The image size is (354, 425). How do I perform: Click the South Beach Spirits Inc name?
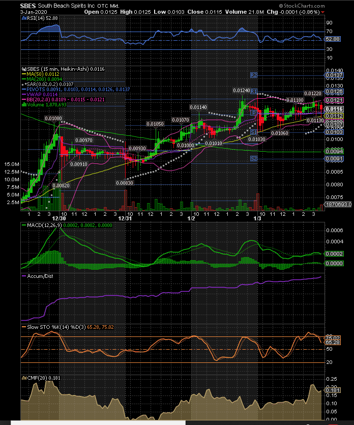pyautogui.click(x=66, y=6)
